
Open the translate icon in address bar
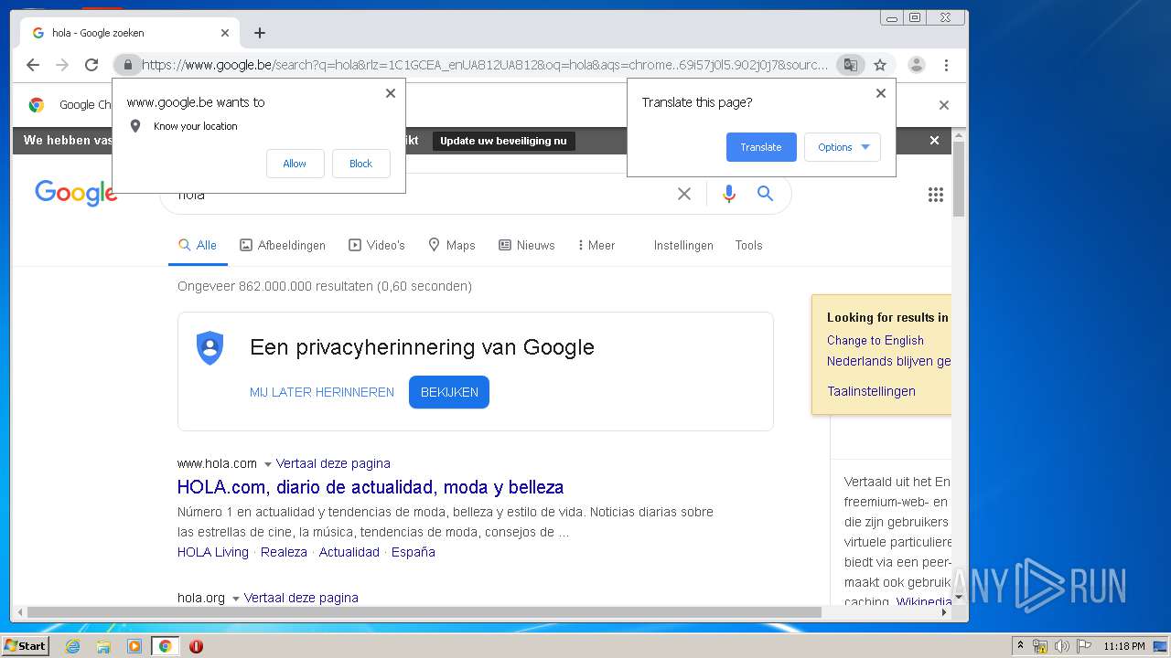(851, 65)
